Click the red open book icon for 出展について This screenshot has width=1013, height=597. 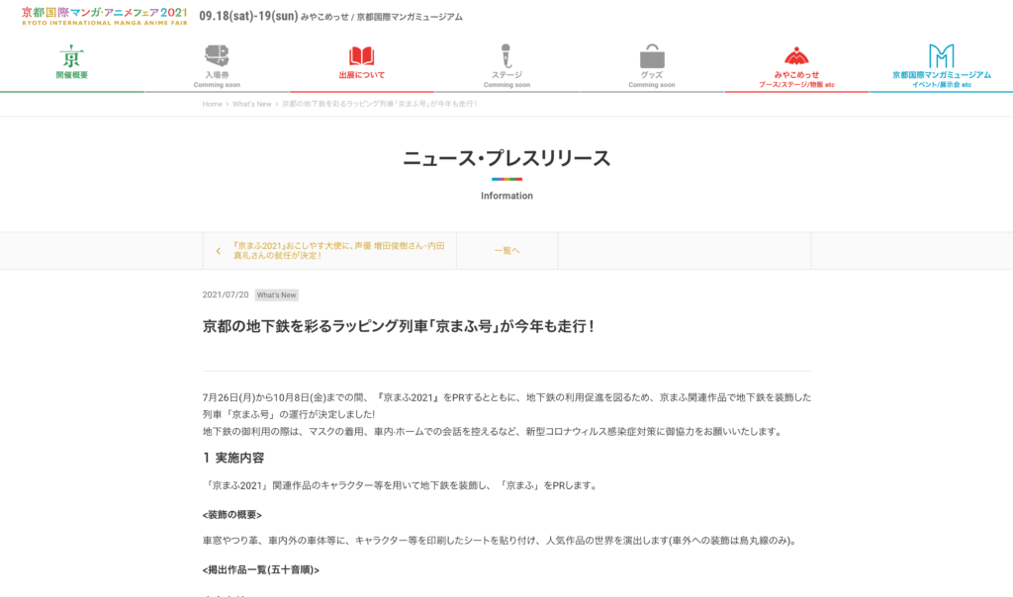[x=362, y=56]
